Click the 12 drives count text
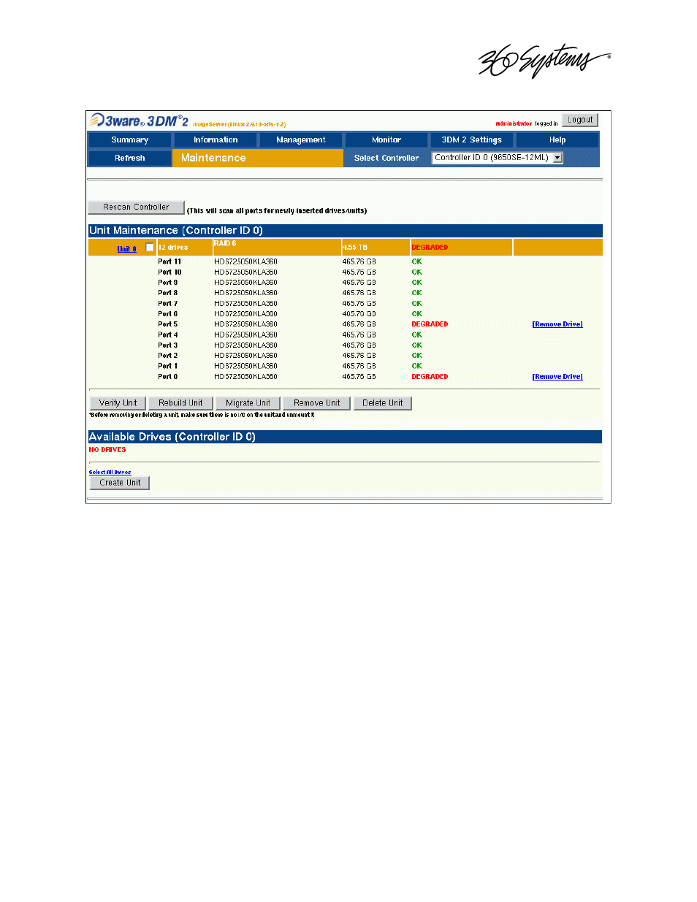 [x=173, y=248]
